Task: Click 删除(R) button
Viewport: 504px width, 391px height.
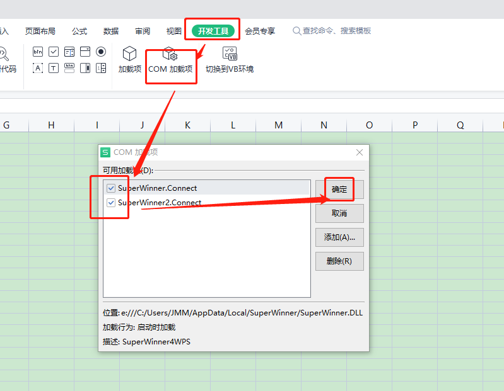Action: click(x=339, y=261)
